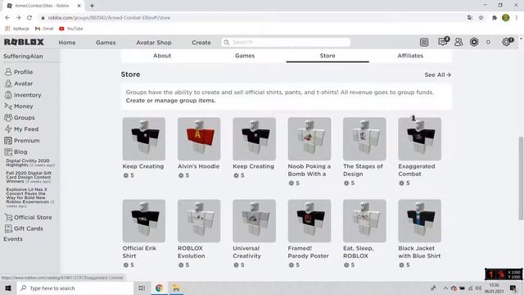Click the Roblox logo
Viewport: 524px width, 295px height.
tap(24, 42)
